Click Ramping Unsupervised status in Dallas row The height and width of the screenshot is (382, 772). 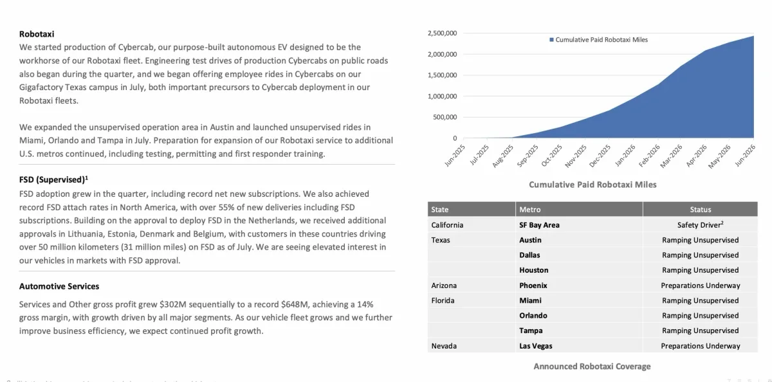click(x=700, y=255)
